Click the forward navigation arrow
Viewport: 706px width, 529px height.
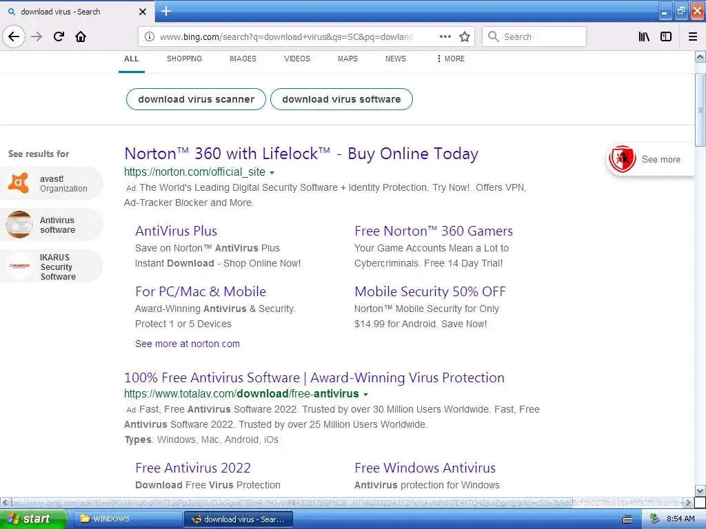37,37
